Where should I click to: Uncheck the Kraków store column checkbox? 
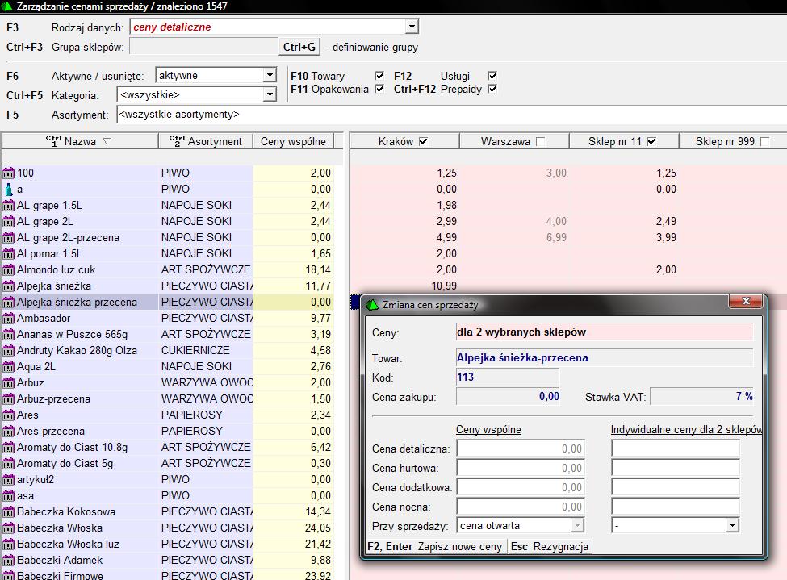pos(423,141)
